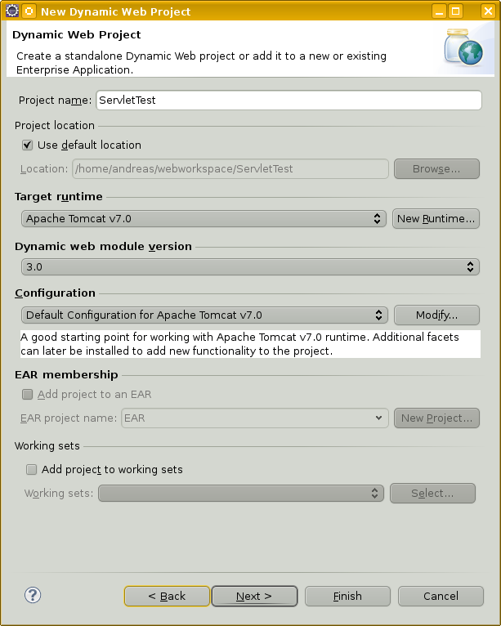Expand the EAR project name combo box
501x626 pixels.
[255, 418]
